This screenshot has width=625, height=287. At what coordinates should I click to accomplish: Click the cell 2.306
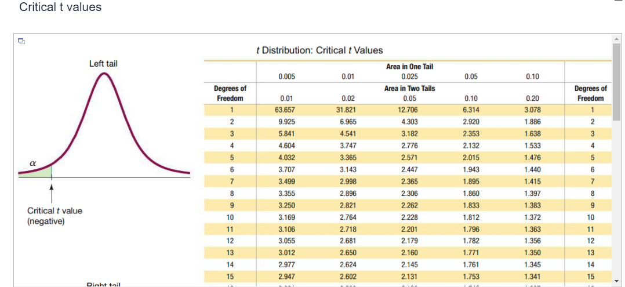click(x=410, y=194)
